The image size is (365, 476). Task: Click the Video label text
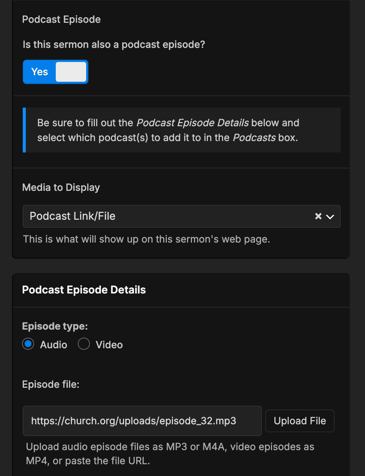tap(109, 345)
